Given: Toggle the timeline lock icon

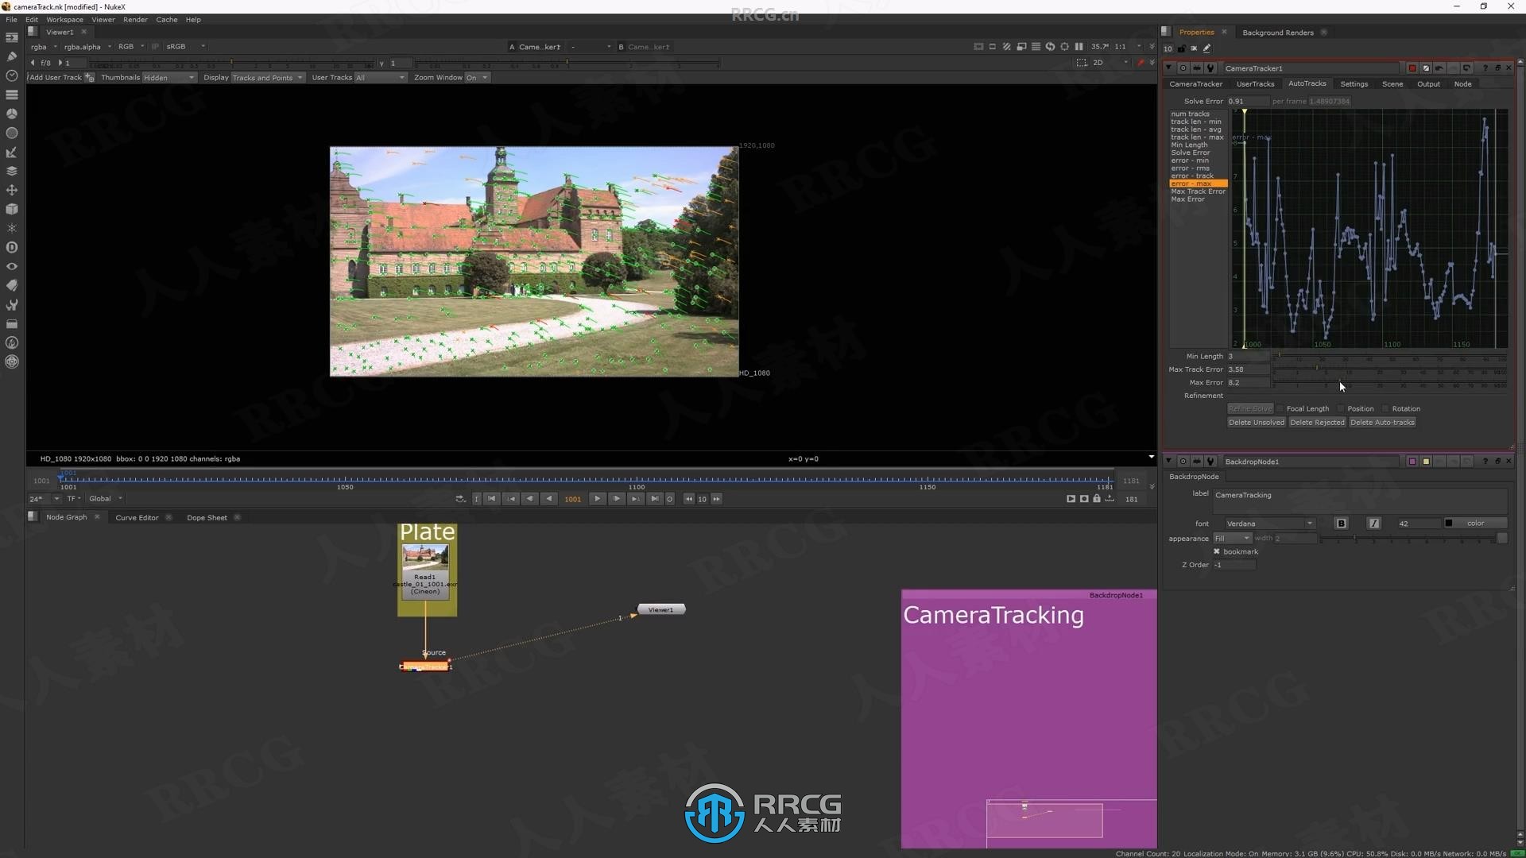Looking at the screenshot, I should click(x=1097, y=499).
